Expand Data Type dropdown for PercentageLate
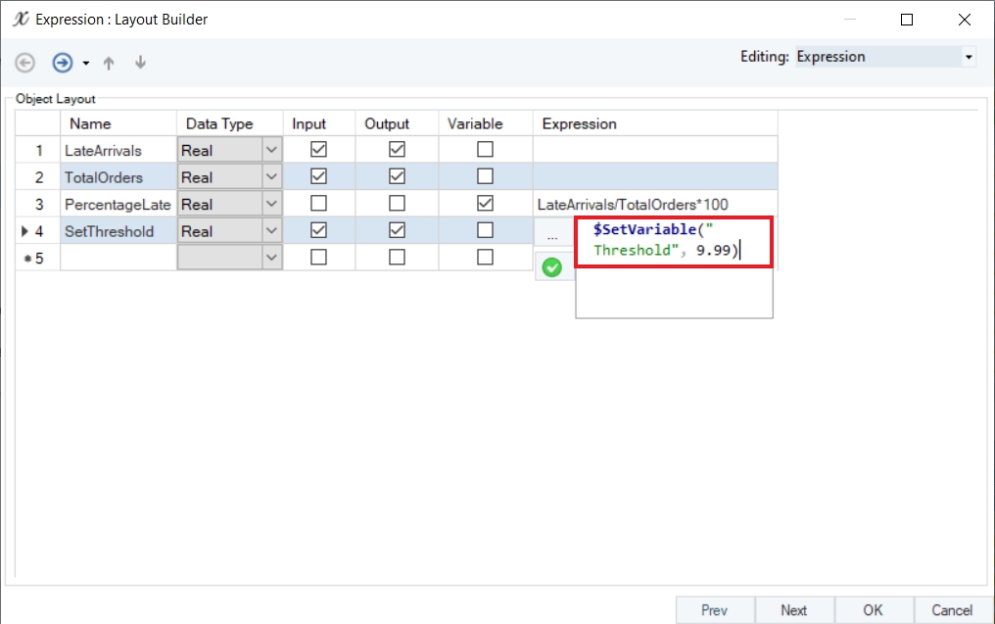The width and height of the screenshot is (995, 624). point(272,205)
